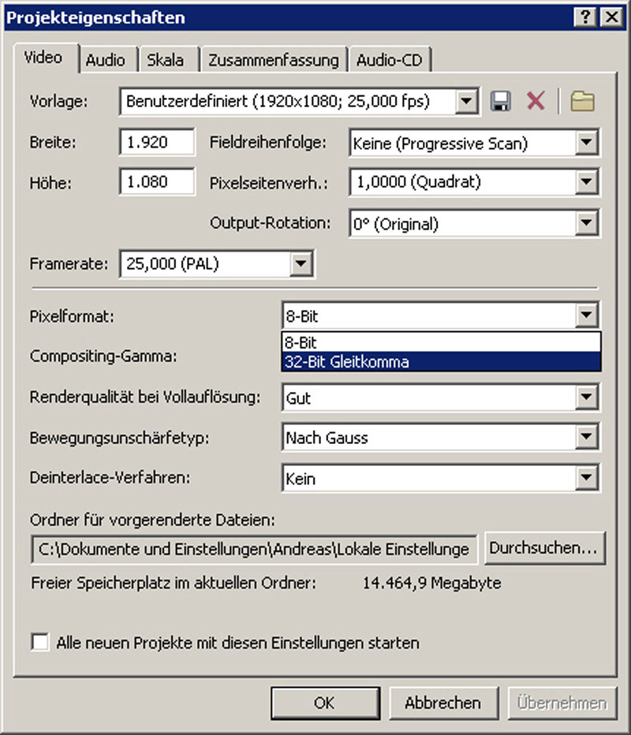
Task: Switch to the Audio-CD tab
Action: click(390, 60)
